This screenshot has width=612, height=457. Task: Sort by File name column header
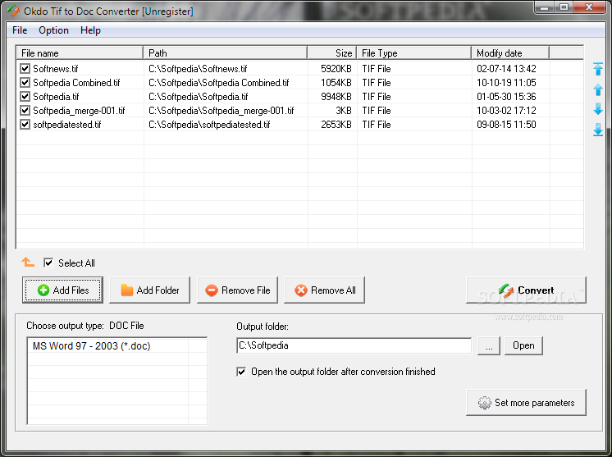pos(80,53)
